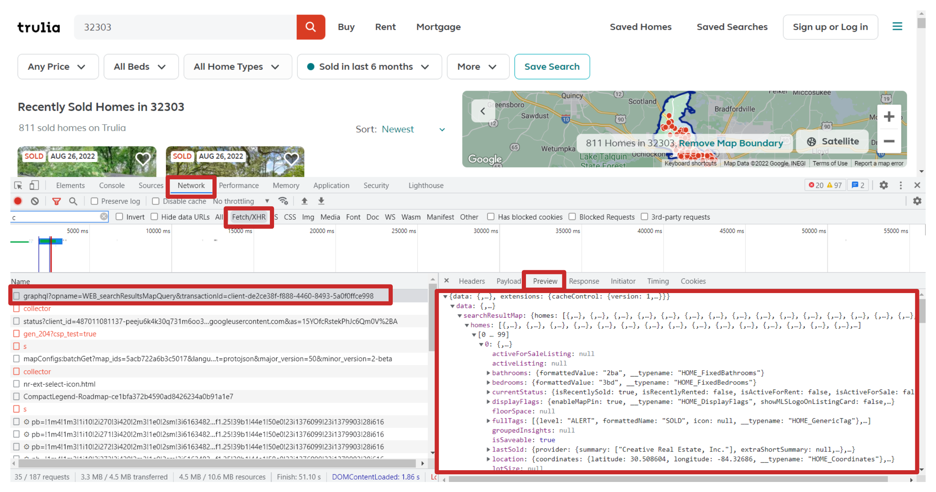The height and width of the screenshot is (492, 936).
Task: Click the export HAR download icon
Action: 321,201
